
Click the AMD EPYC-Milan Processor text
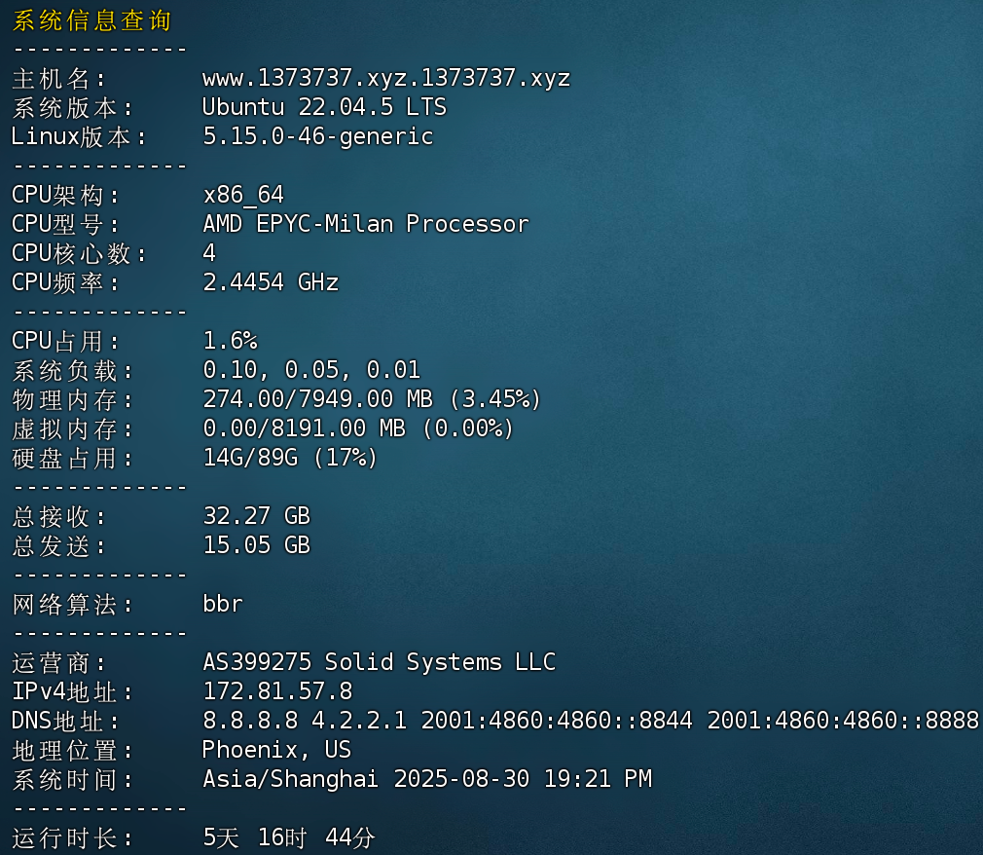click(x=365, y=224)
